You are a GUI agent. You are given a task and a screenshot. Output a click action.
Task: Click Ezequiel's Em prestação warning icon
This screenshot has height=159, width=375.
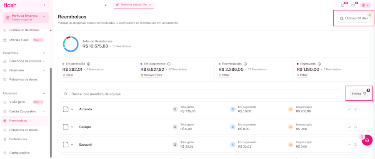290,145
